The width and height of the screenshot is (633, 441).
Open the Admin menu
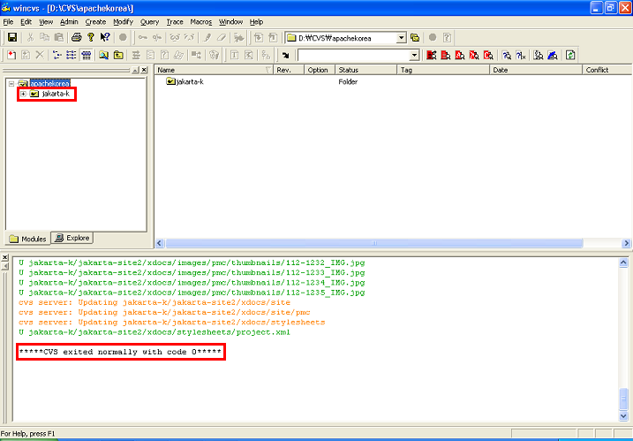(x=69, y=21)
